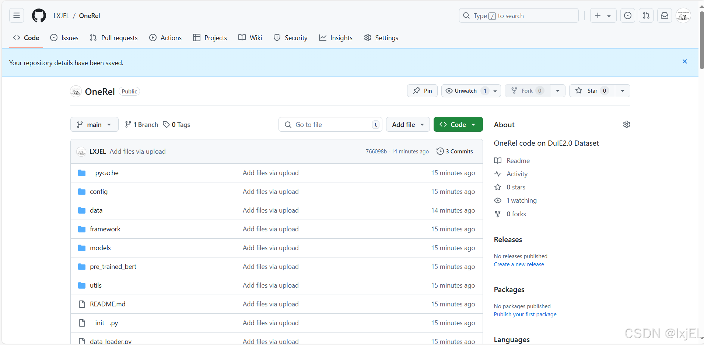Image resolution: width=704 pixels, height=345 pixels.
Task: Fork the OneRel repository
Action: (x=527, y=91)
